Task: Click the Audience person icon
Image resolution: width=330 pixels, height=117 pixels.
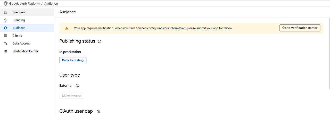Action: tap(6, 28)
